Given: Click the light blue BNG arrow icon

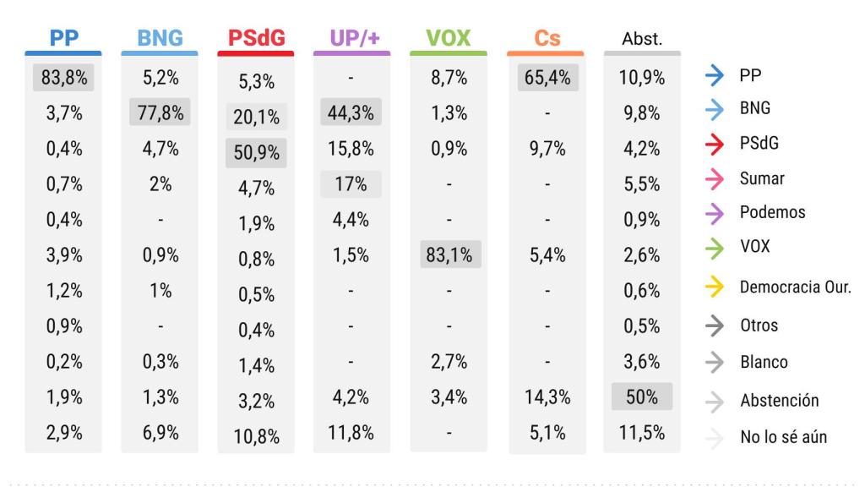Looking at the screenshot, I should (x=715, y=109).
